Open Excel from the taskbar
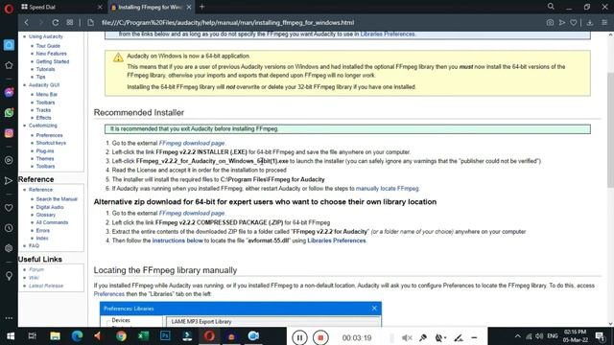This screenshot has height=345, width=614. [143, 336]
